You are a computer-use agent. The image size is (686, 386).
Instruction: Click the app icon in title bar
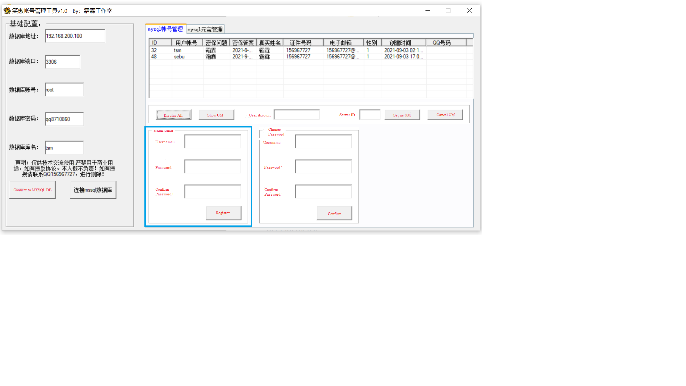tap(7, 11)
